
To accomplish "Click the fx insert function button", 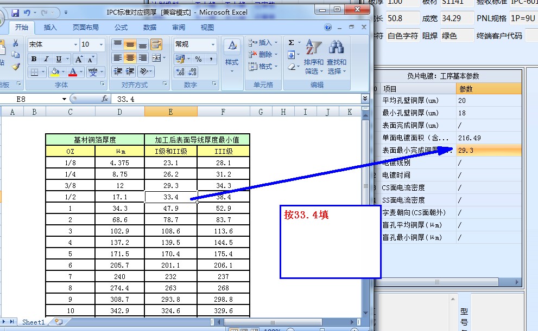I will 105,99.
